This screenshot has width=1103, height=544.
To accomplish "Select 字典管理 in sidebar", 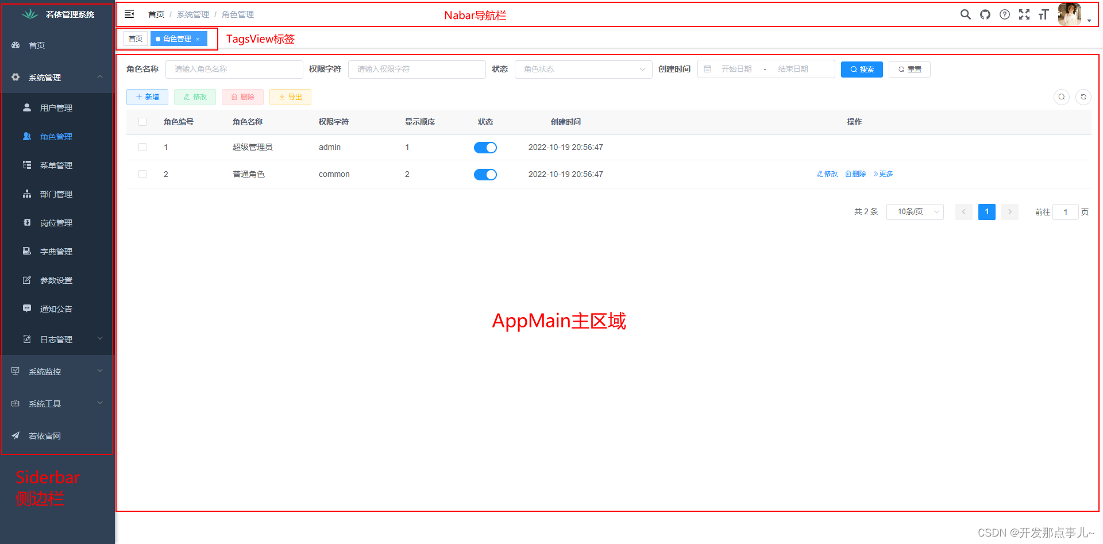I will 57,251.
